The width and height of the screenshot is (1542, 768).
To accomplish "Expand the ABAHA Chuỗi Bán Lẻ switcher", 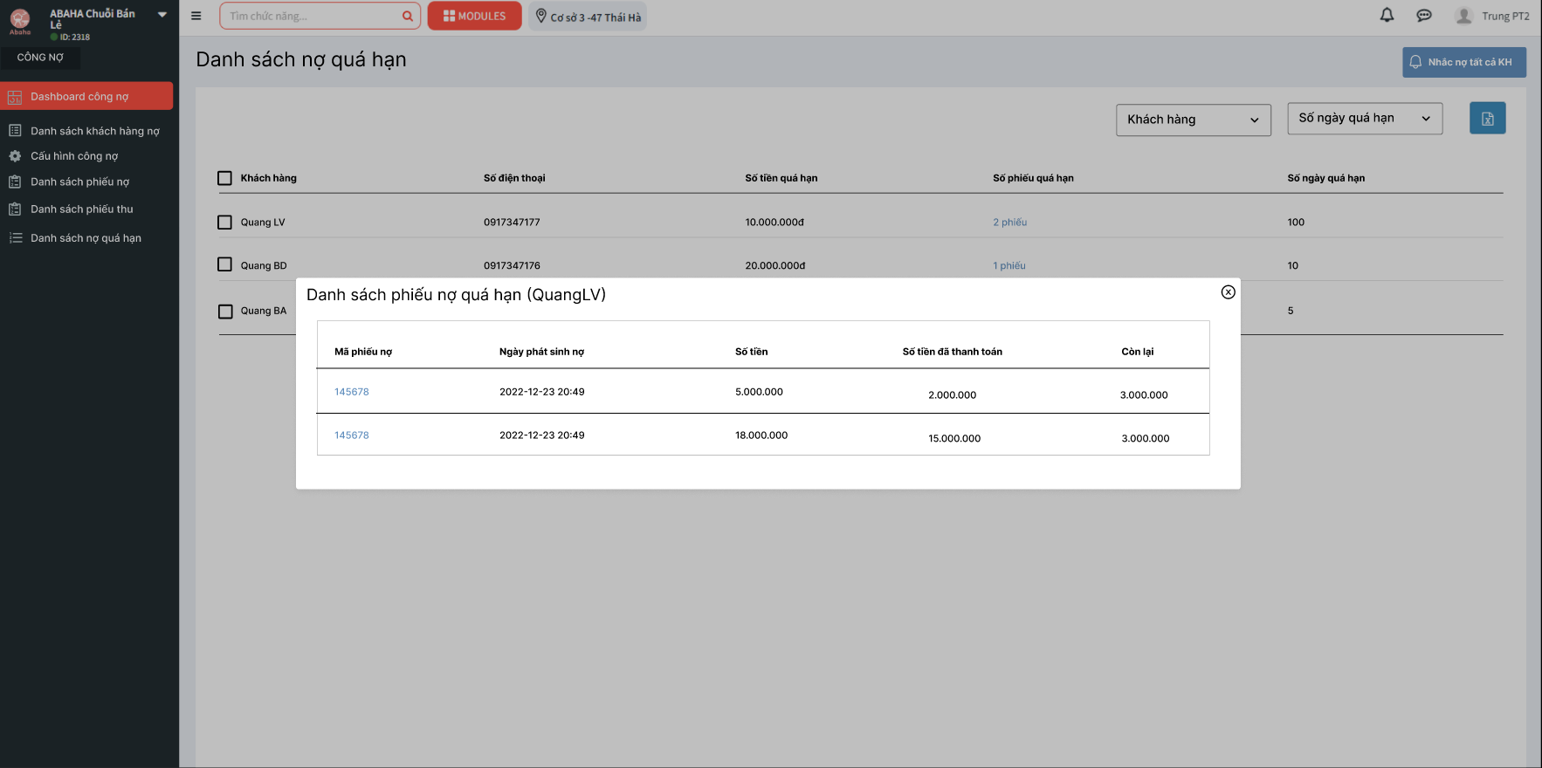I will [x=162, y=15].
